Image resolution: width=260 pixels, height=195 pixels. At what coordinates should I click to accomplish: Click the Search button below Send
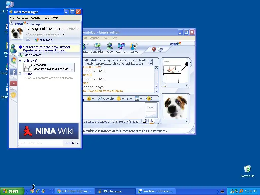tap(151, 115)
